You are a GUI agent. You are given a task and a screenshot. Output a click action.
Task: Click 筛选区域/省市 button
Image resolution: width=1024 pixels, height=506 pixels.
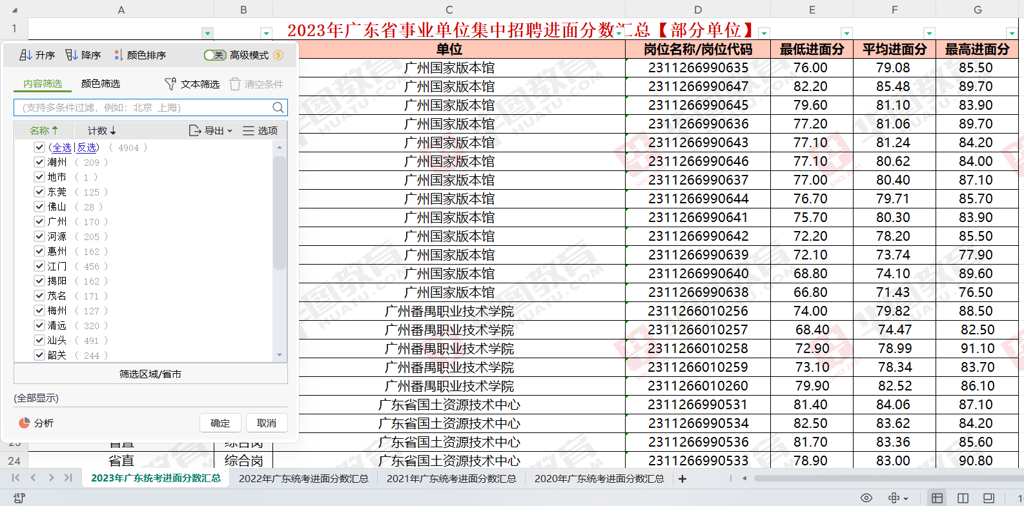point(150,374)
